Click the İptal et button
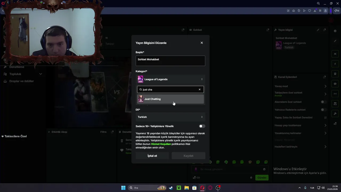341x192 pixels. pyautogui.click(x=152, y=156)
